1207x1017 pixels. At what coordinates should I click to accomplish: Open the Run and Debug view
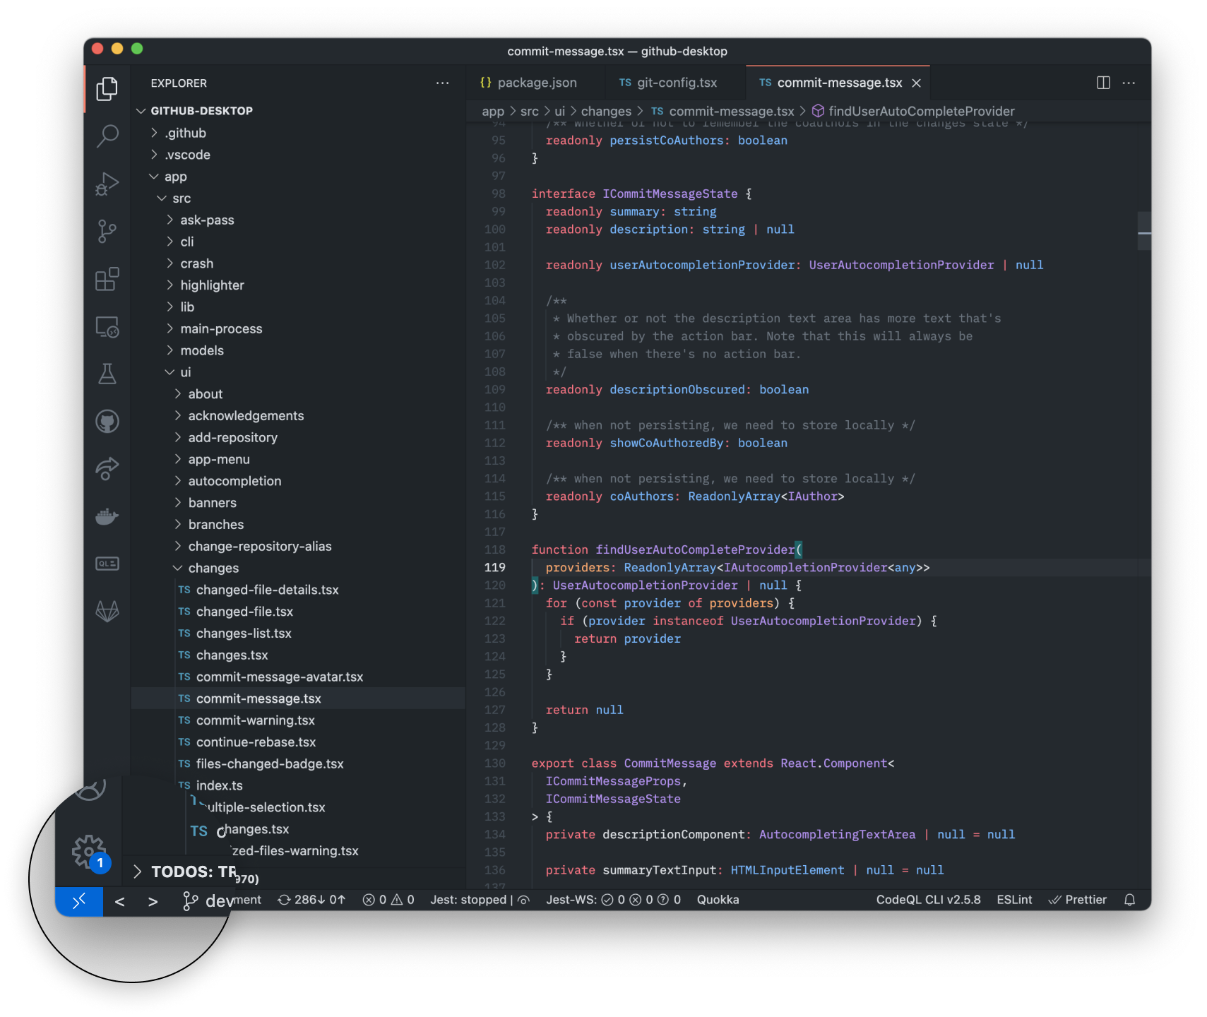[107, 184]
